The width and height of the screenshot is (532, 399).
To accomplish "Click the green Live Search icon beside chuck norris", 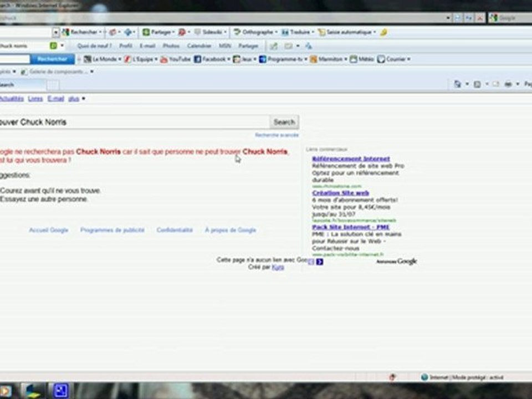I will point(53,45).
